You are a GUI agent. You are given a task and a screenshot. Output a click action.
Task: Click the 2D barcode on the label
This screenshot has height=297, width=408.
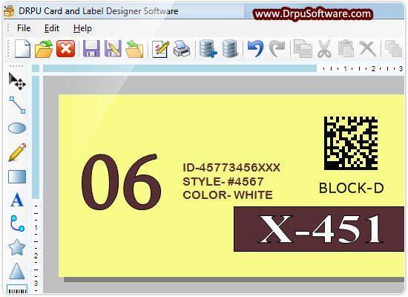coord(351,143)
